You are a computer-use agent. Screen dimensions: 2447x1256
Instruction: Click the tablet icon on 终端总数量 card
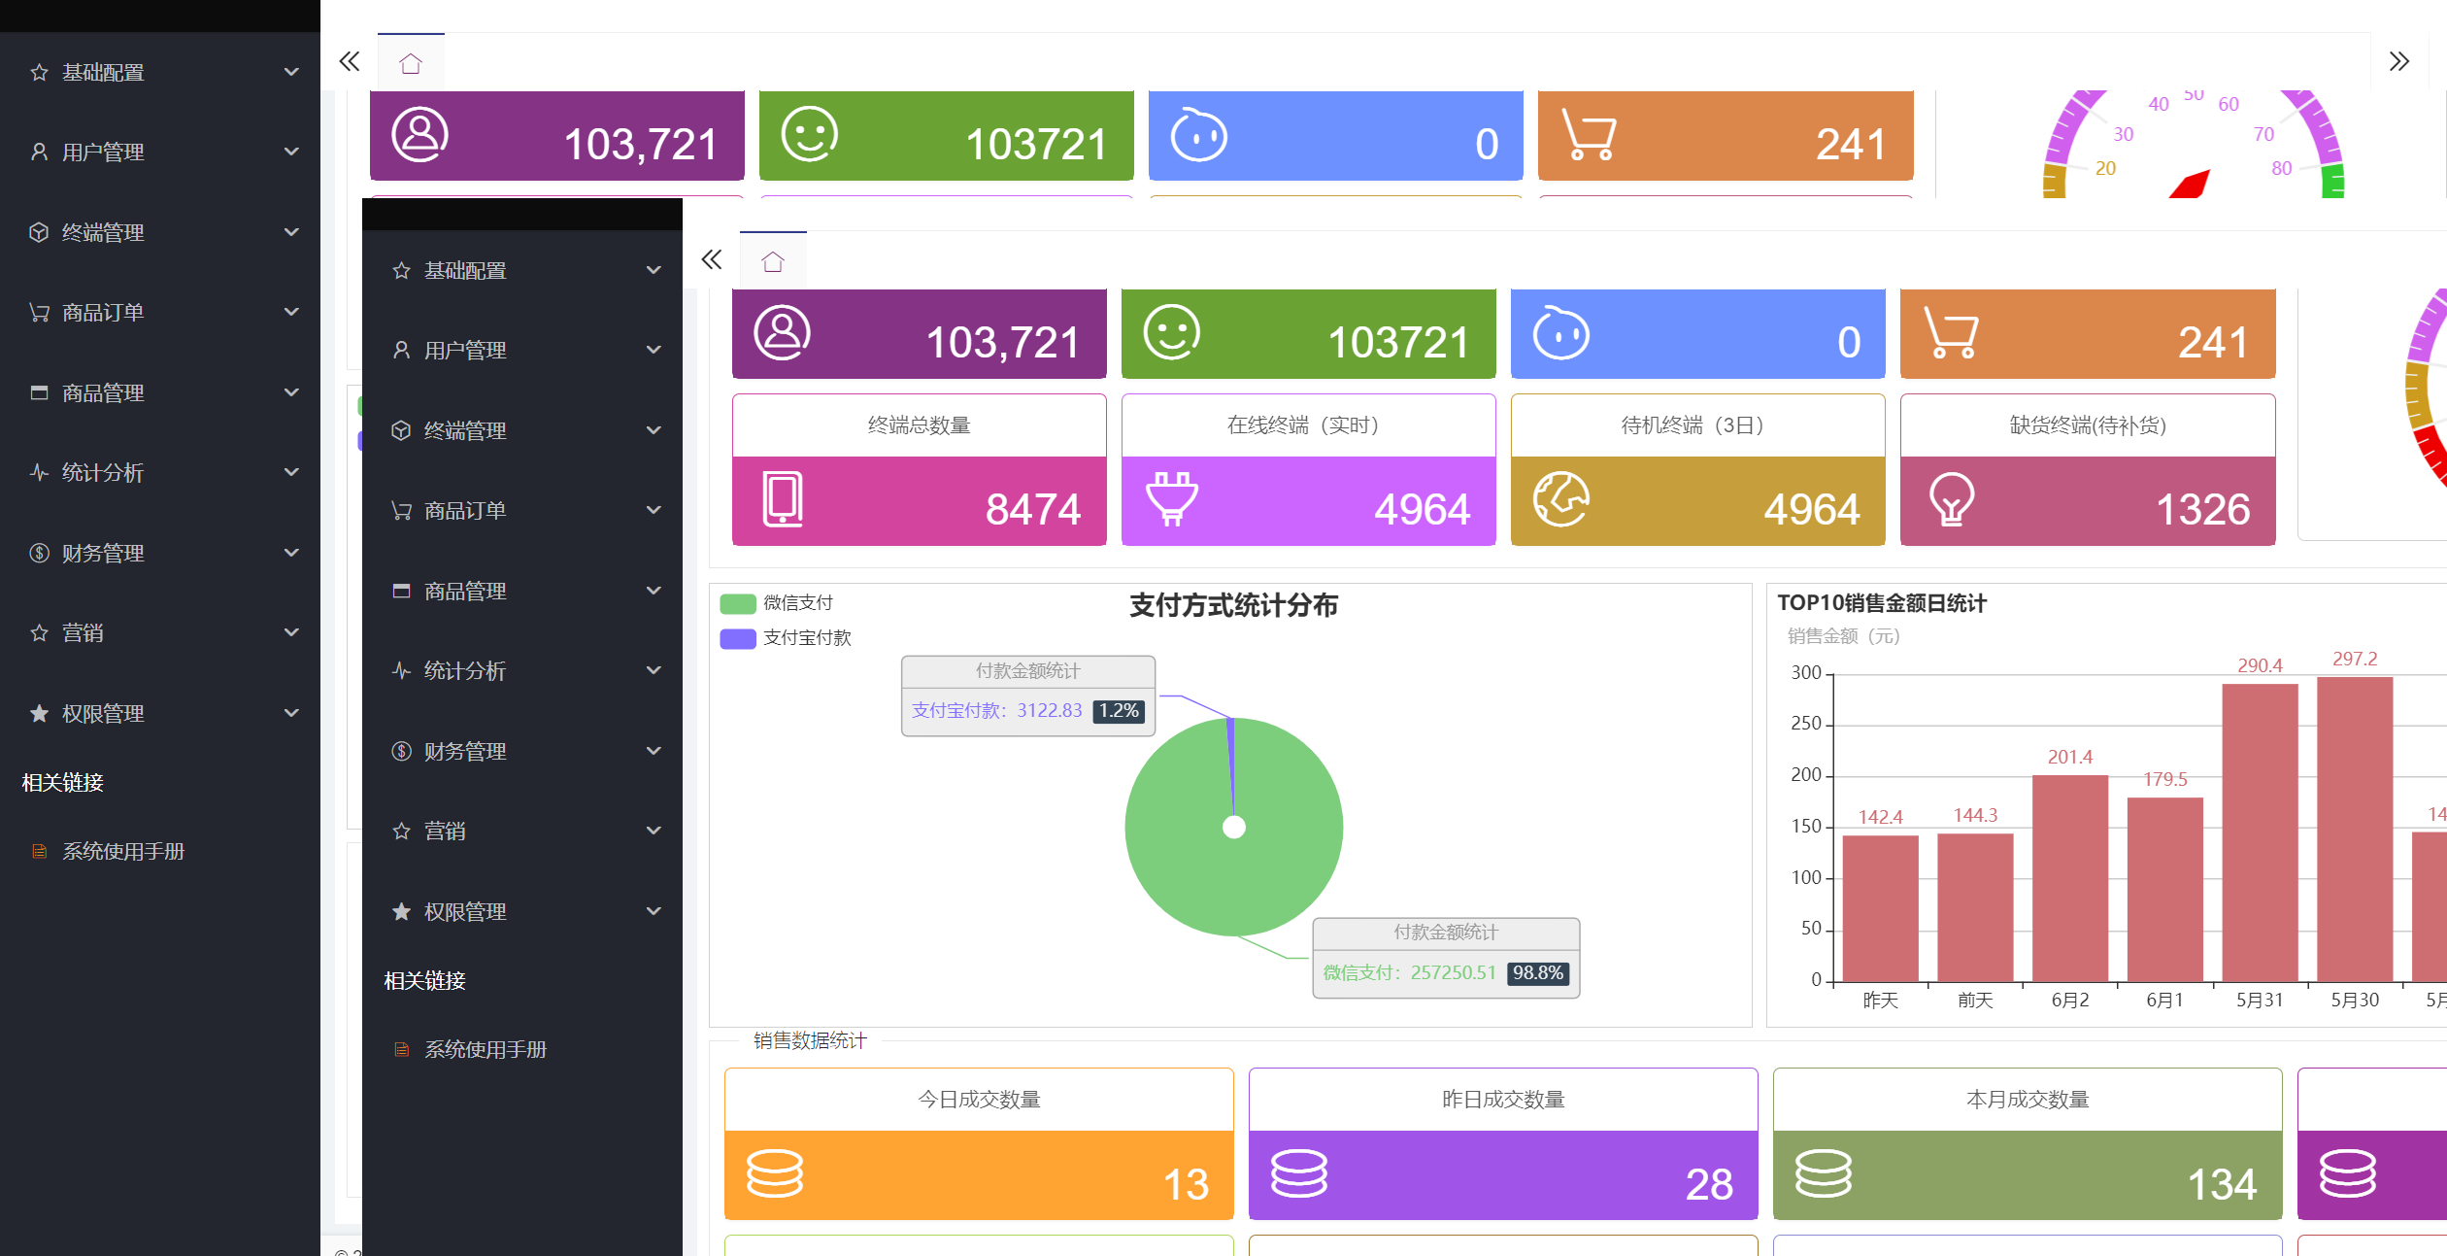[x=783, y=499]
